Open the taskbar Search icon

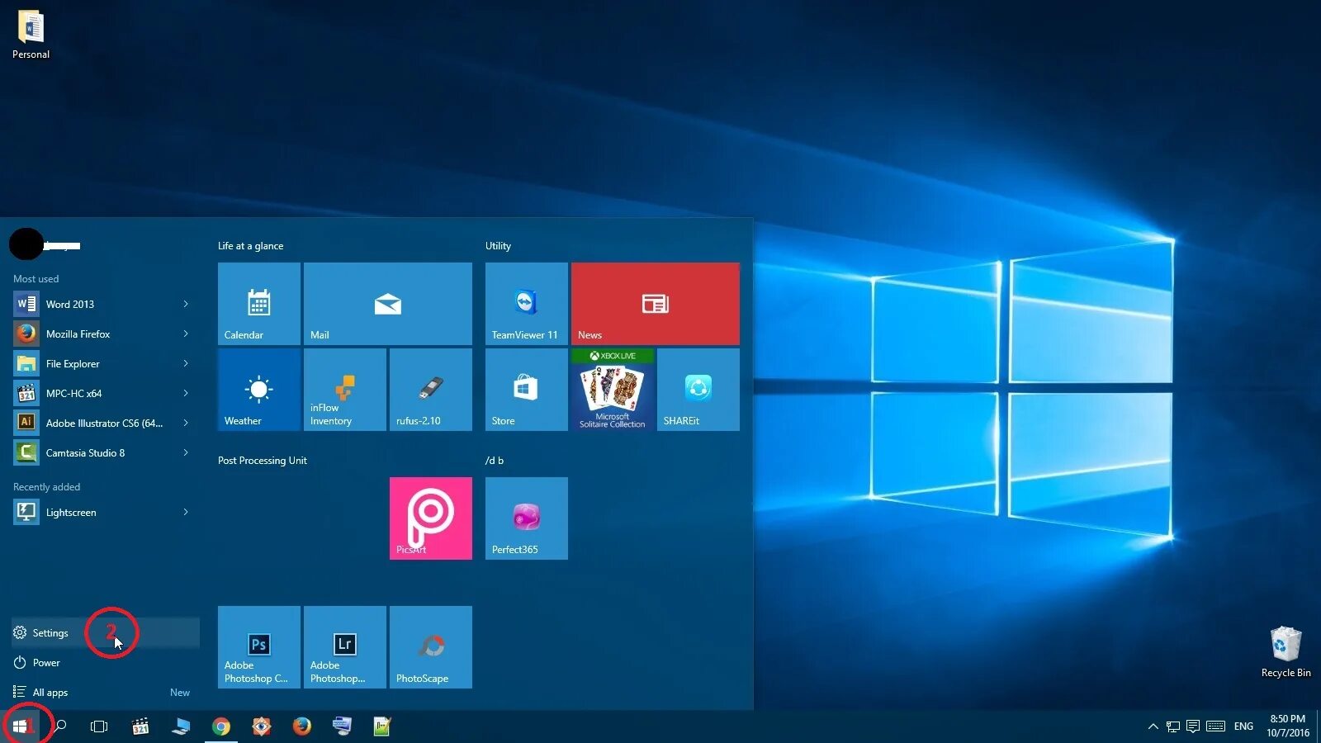tap(59, 726)
